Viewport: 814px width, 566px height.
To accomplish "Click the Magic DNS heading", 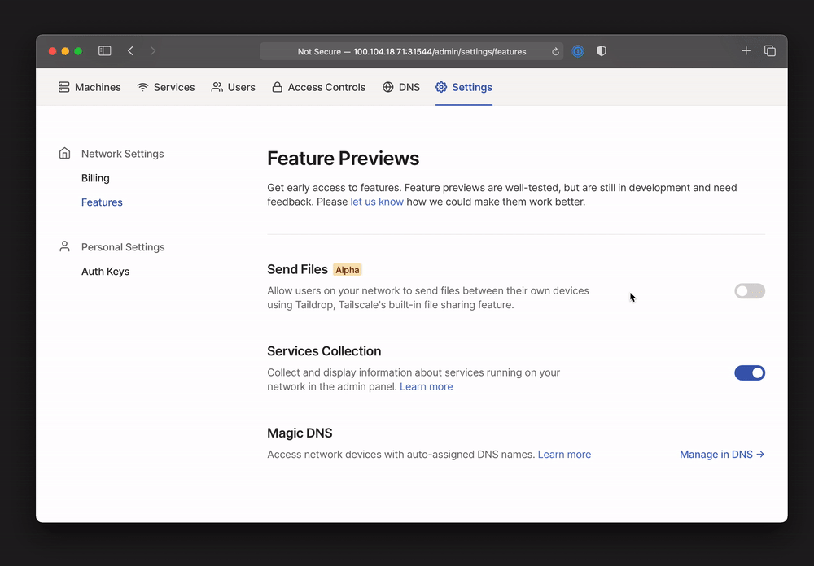I will (x=300, y=433).
